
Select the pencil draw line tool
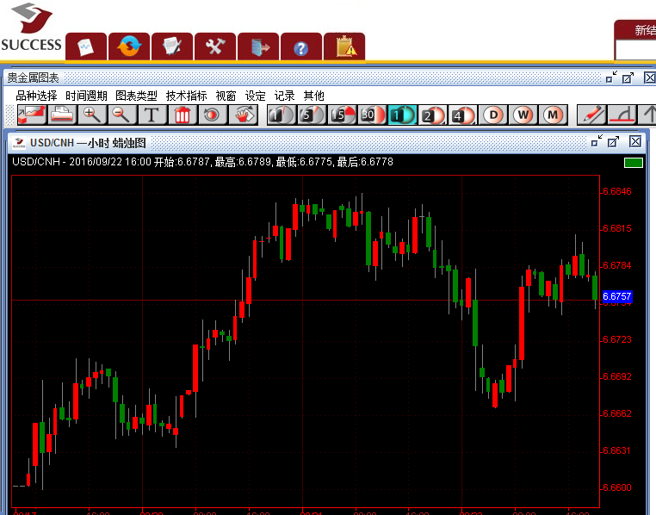(591, 115)
